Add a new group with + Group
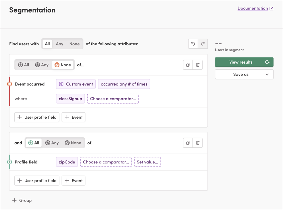 click(22, 200)
